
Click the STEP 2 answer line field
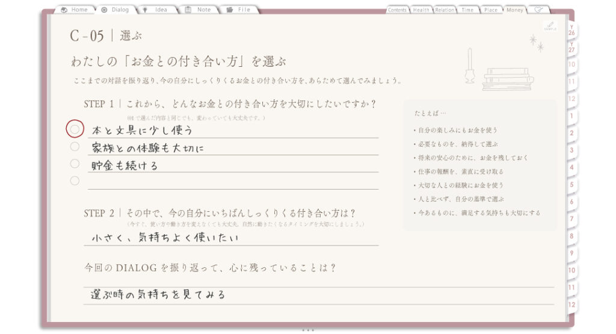(231, 238)
